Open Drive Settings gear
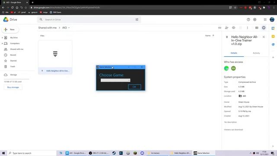Viewport: 277px width, 156px height. click(255, 19)
